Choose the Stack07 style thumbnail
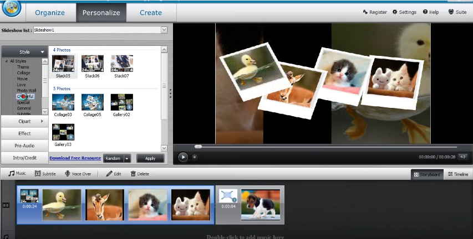The width and height of the screenshot is (473, 239). (x=122, y=64)
